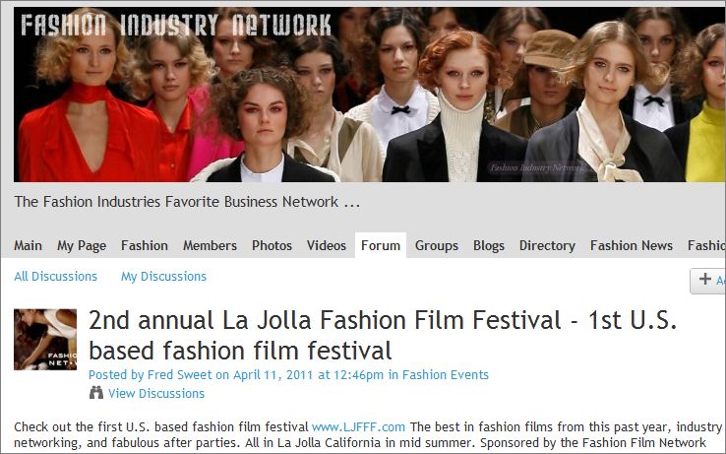The width and height of the screenshot is (726, 454).
Task: Select the Fashion News tab
Action: pos(632,245)
